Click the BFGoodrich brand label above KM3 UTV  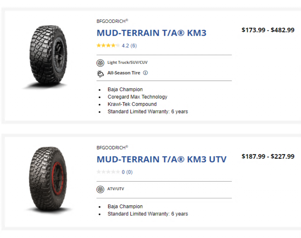112,147
